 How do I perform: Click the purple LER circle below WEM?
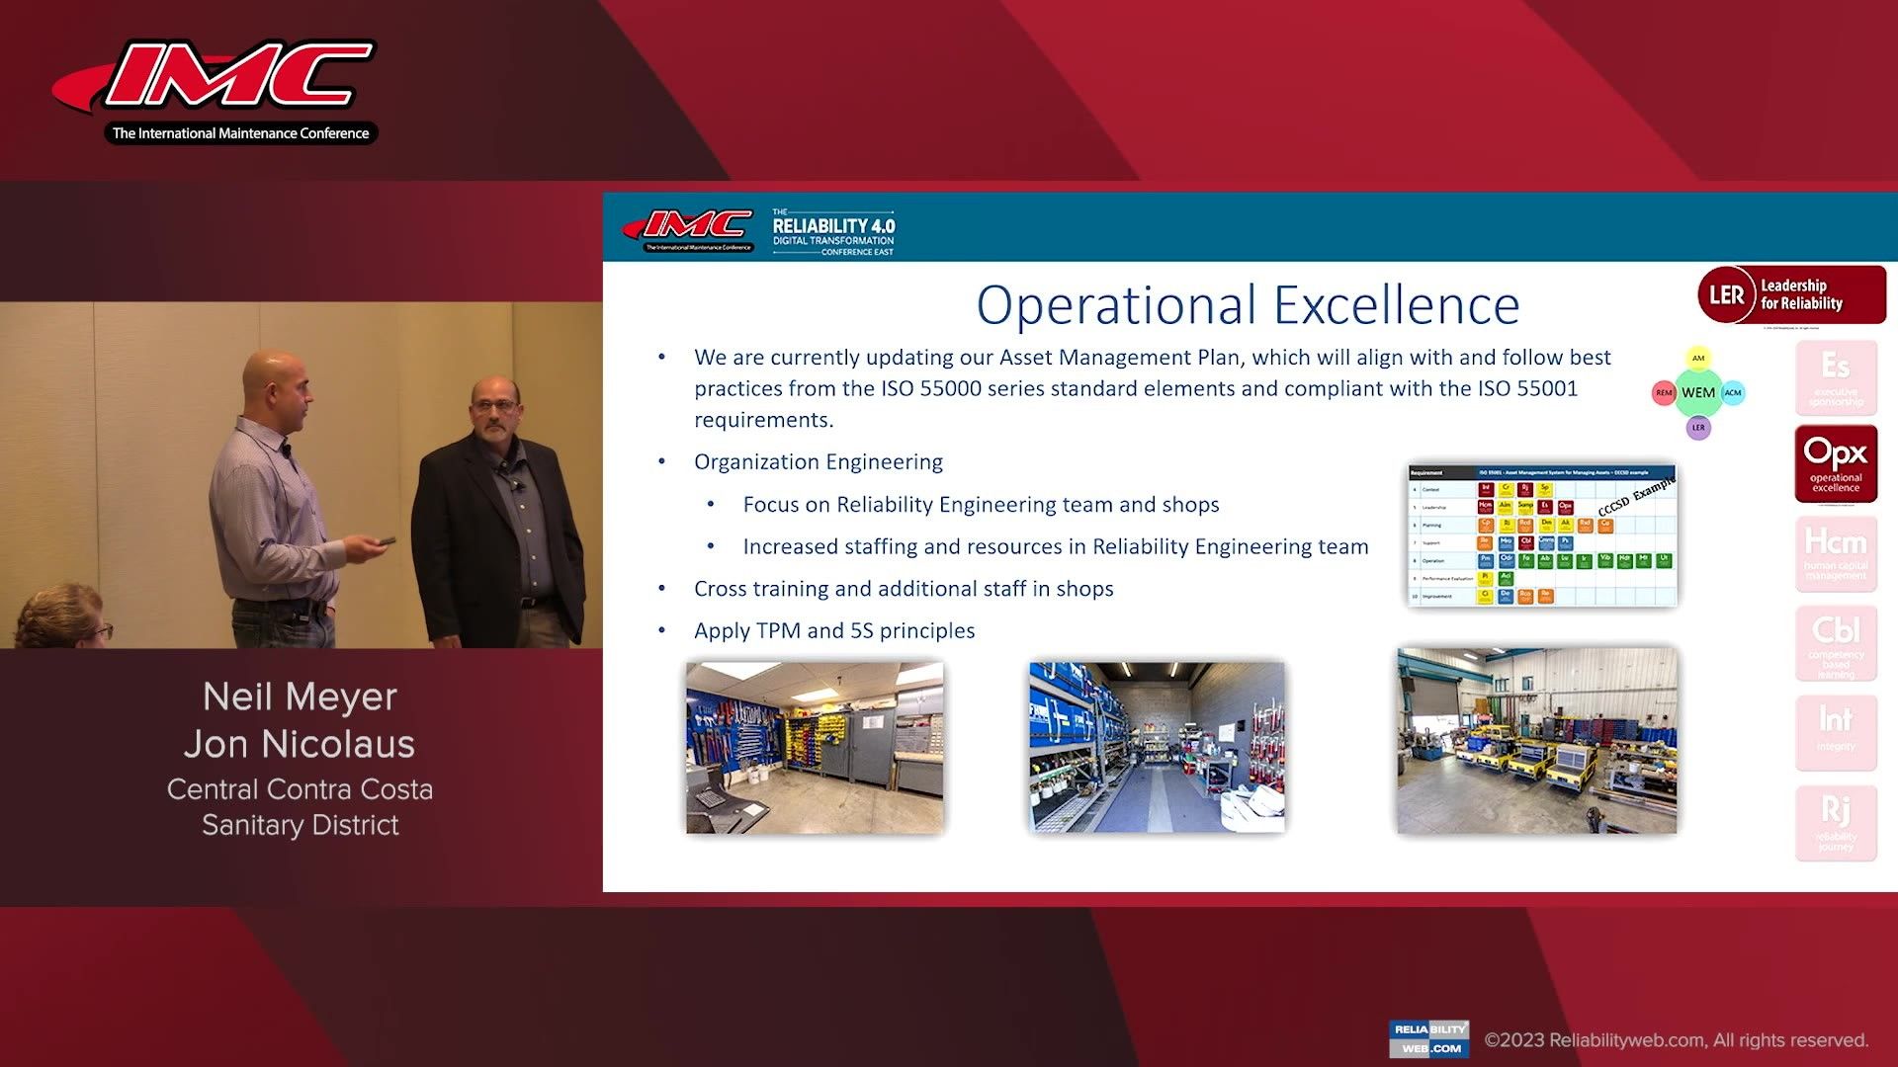[x=1698, y=428]
